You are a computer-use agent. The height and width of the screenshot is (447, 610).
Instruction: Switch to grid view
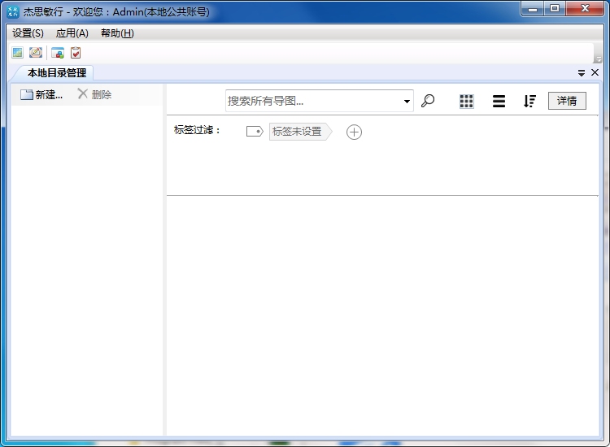(466, 101)
